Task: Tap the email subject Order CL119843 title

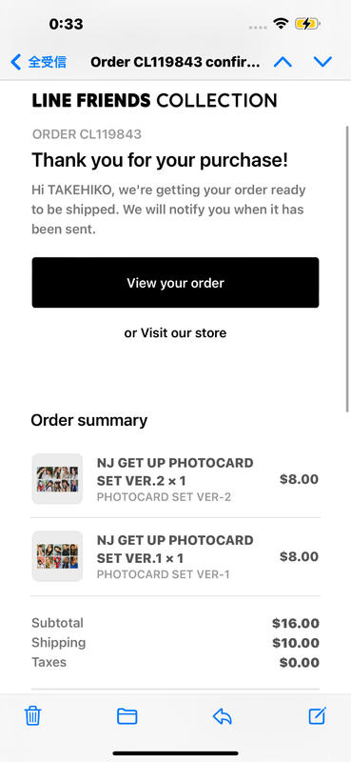Action: tap(175, 62)
